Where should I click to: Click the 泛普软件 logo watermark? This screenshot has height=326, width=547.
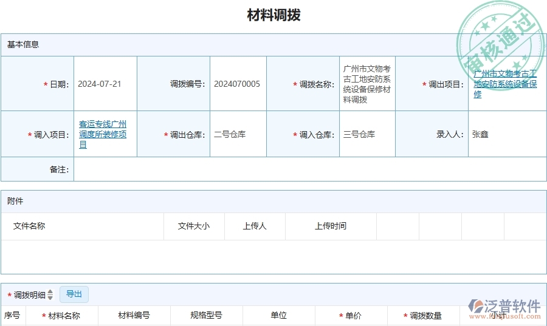pos(504,308)
